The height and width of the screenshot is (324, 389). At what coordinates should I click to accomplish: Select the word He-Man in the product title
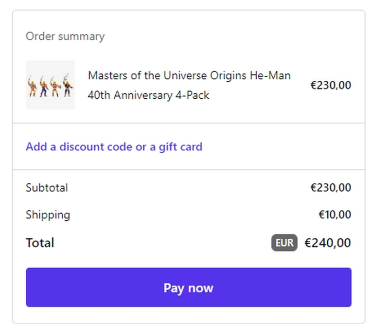[x=270, y=75]
